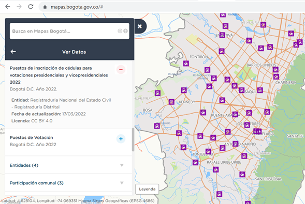Image resolution: width=305 pixels, height=204 pixels.
Task: Clear the search box with the x icon
Action: [x=120, y=31]
